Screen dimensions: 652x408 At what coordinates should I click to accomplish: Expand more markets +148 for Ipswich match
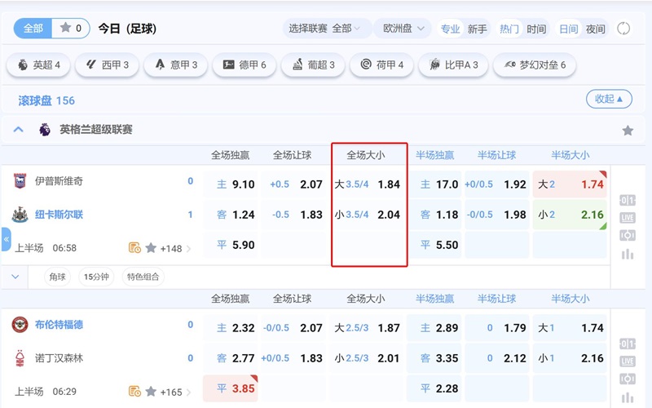[176, 249]
